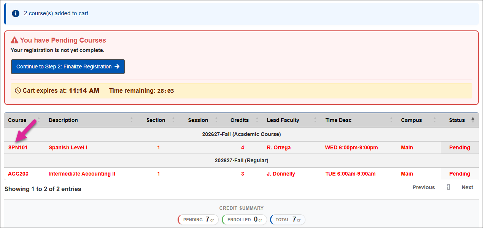Sort table by Time Desc column
This screenshot has width=483, height=228.
coord(359,120)
